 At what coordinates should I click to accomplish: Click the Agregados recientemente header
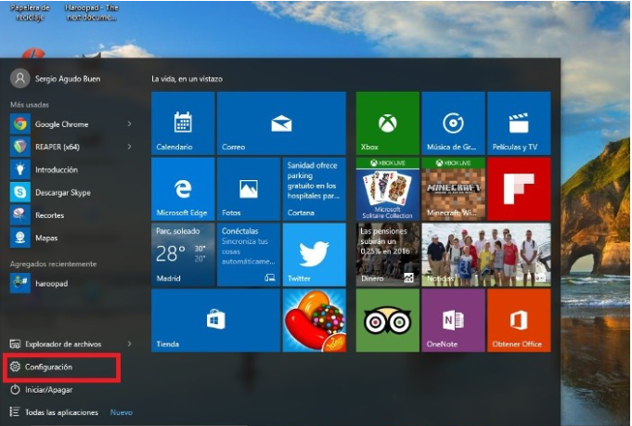tap(53, 264)
